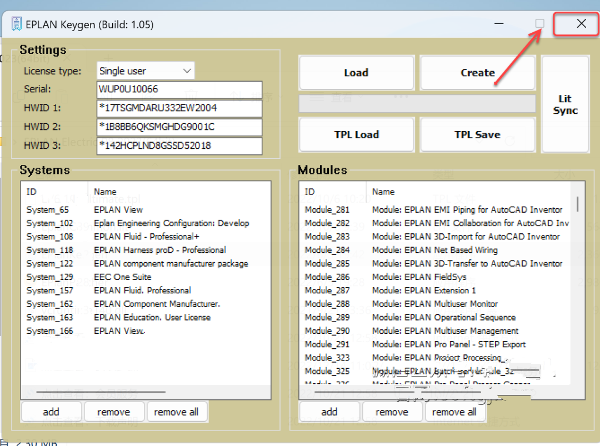Screen dimensions: 600x446
Task: Open the License type dropdown
Action: click(146, 71)
